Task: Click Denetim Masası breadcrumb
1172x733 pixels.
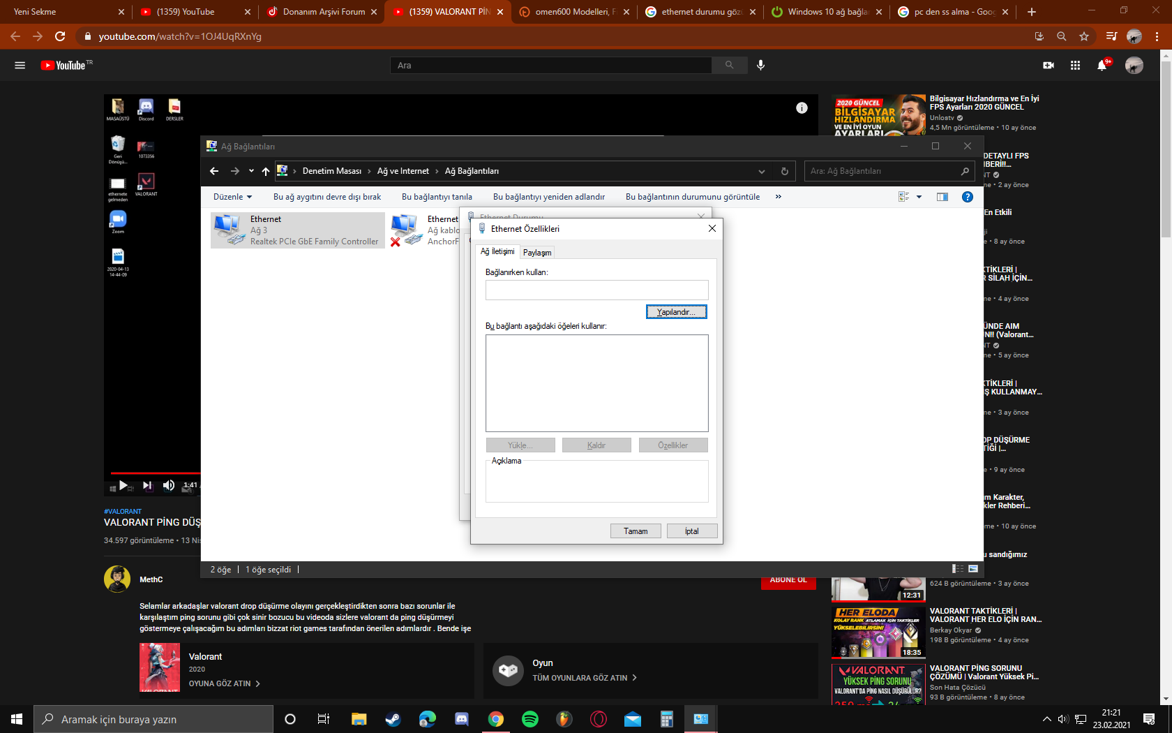Action: [x=332, y=171]
